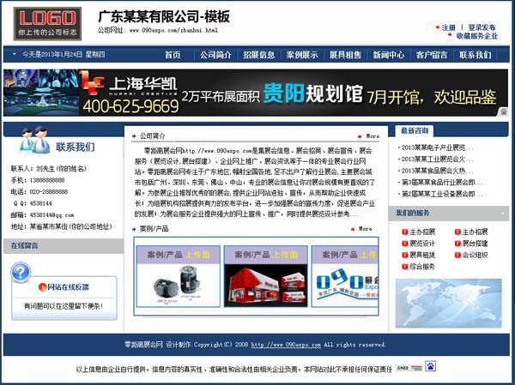Open footer link http://www.090expo.com
This screenshot has height=385, width=515.
click(286, 345)
